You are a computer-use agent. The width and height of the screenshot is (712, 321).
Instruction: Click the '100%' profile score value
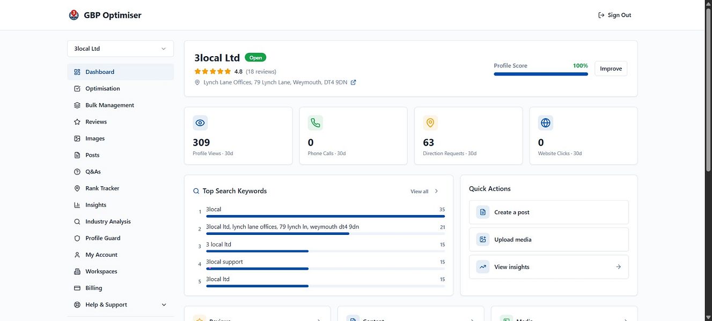(x=581, y=66)
